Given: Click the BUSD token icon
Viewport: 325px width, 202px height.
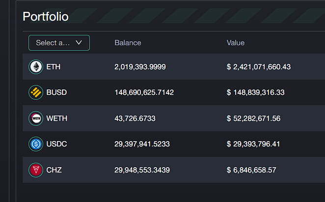Looking at the screenshot, I should click(36, 92).
